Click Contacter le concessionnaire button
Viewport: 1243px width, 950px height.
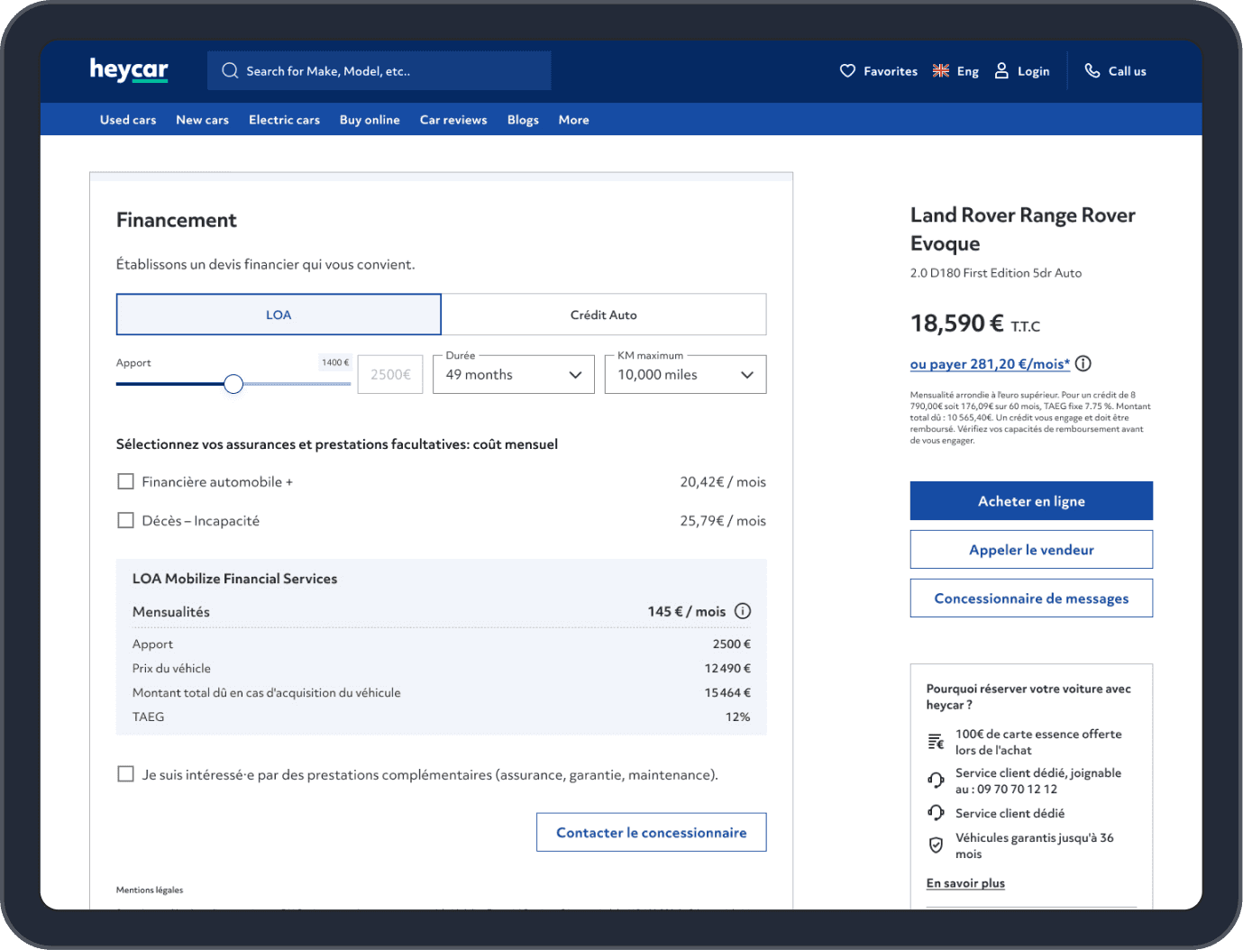(x=651, y=833)
